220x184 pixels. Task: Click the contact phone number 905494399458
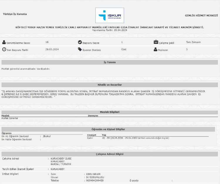pos(94,180)
